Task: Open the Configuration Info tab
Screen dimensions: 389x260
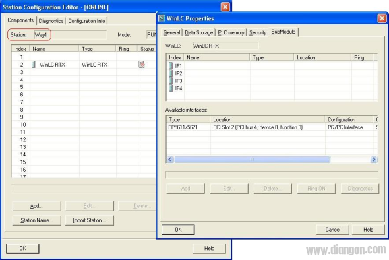Action: coord(86,21)
